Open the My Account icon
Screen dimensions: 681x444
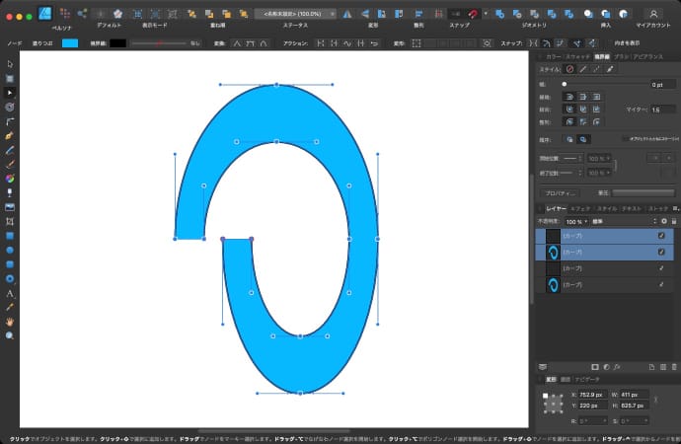[652, 14]
